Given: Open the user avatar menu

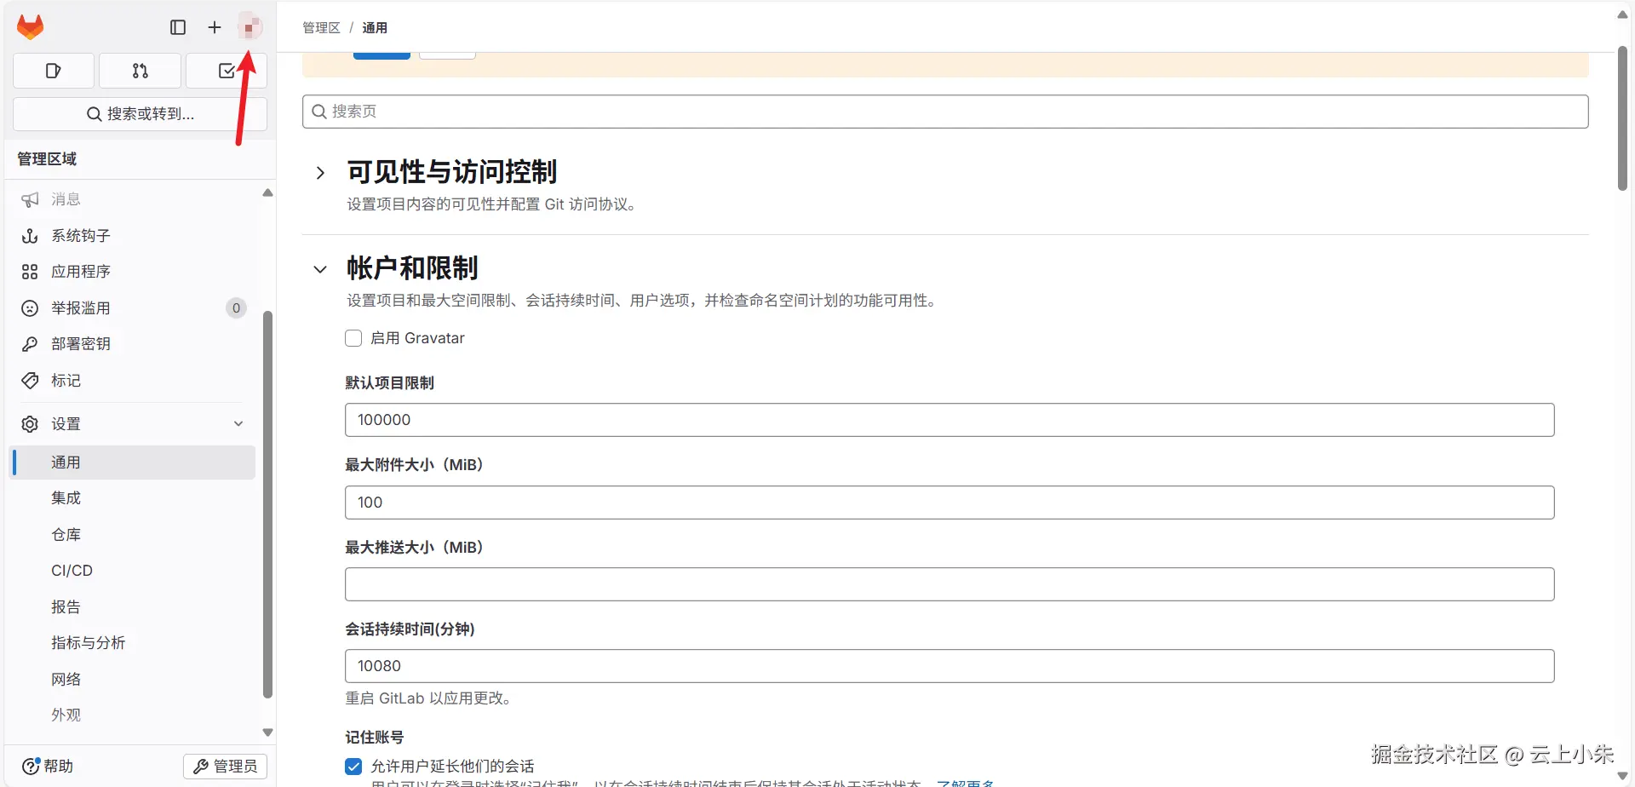Looking at the screenshot, I should point(250,27).
